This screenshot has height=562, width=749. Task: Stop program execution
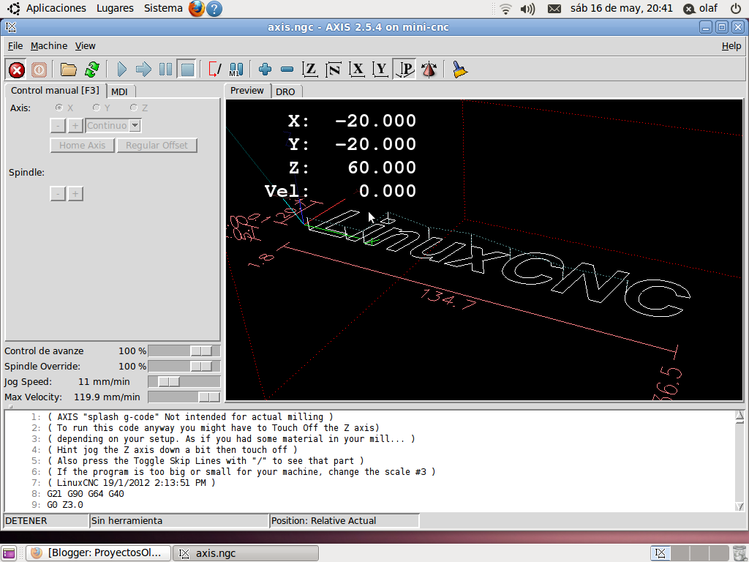point(187,70)
